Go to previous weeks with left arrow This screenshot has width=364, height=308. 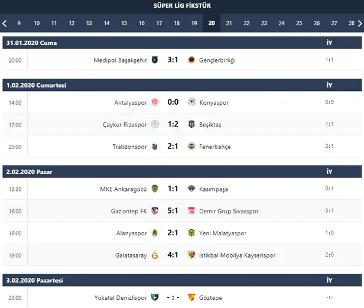(5, 24)
